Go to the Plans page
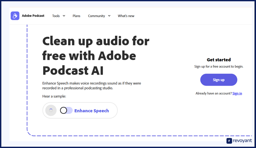The image size is (256, 148). point(76,16)
